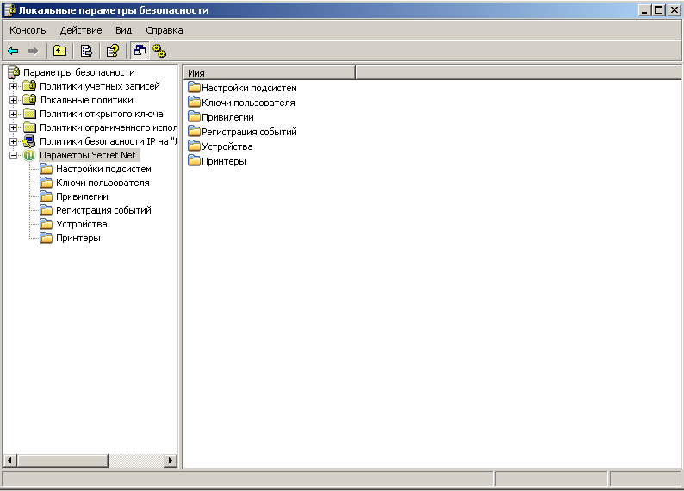Viewport: 684px width, 491px height.
Task: Open the Действие menu
Action: (x=81, y=30)
